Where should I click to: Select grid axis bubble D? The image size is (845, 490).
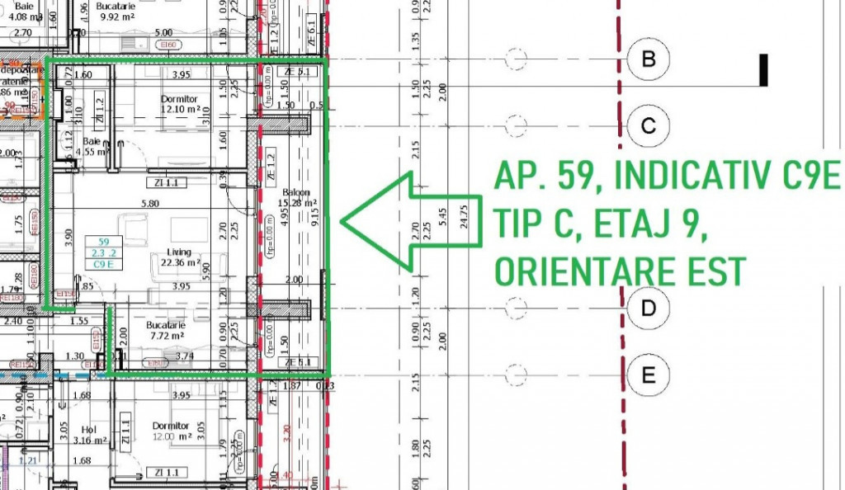pos(649,308)
